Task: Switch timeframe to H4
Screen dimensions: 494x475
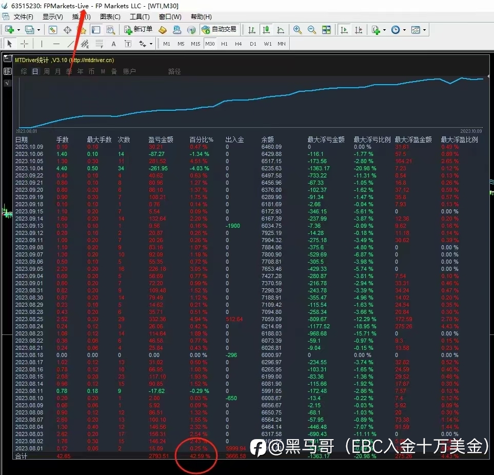Action: pos(239,44)
